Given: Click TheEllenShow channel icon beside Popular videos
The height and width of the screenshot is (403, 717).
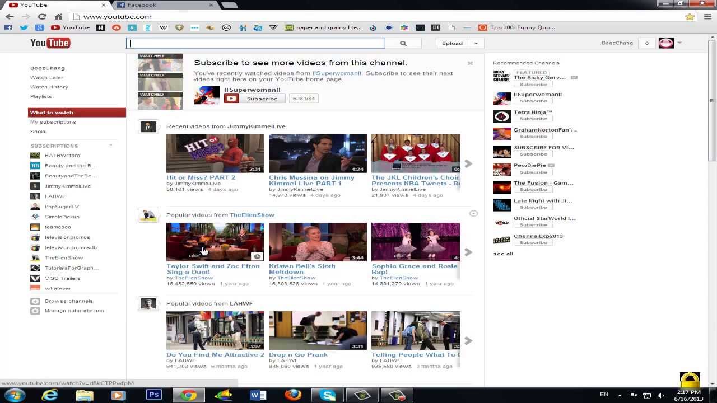Looking at the screenshot, I should point(148,215).
